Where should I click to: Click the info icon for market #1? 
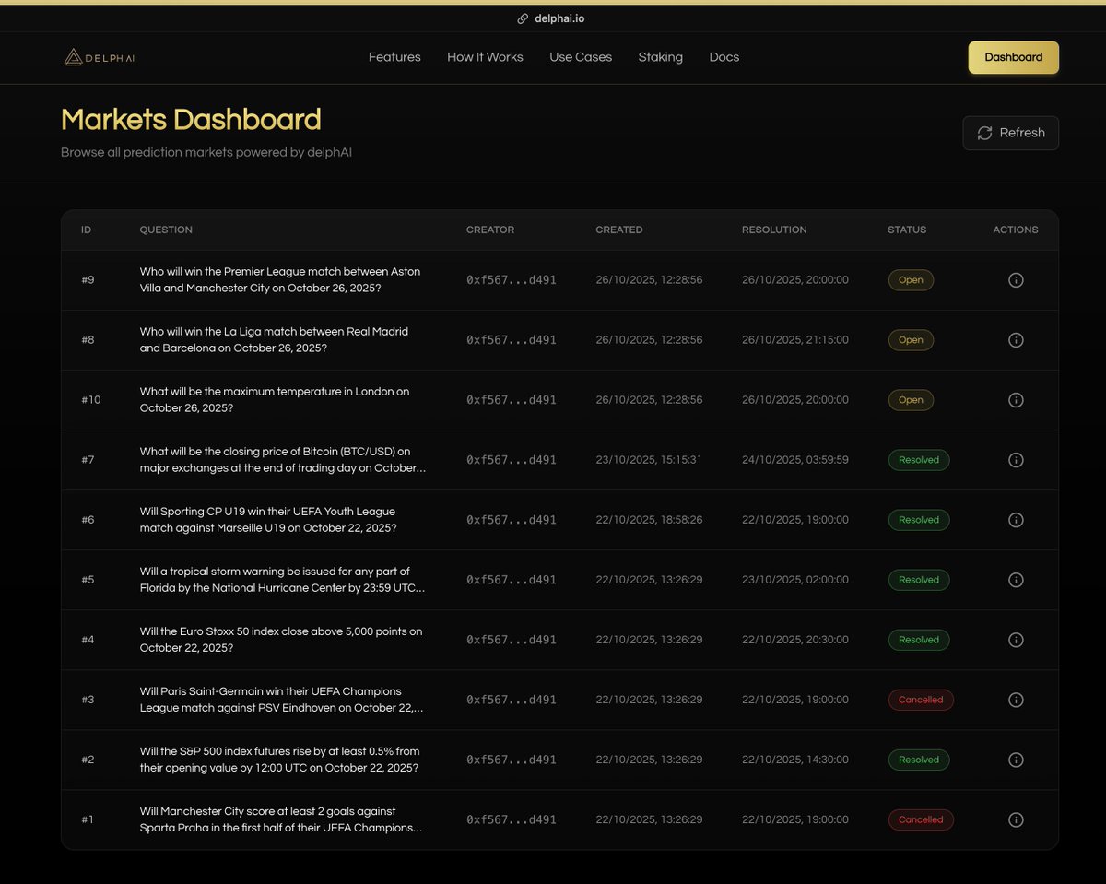point(1016,819)
